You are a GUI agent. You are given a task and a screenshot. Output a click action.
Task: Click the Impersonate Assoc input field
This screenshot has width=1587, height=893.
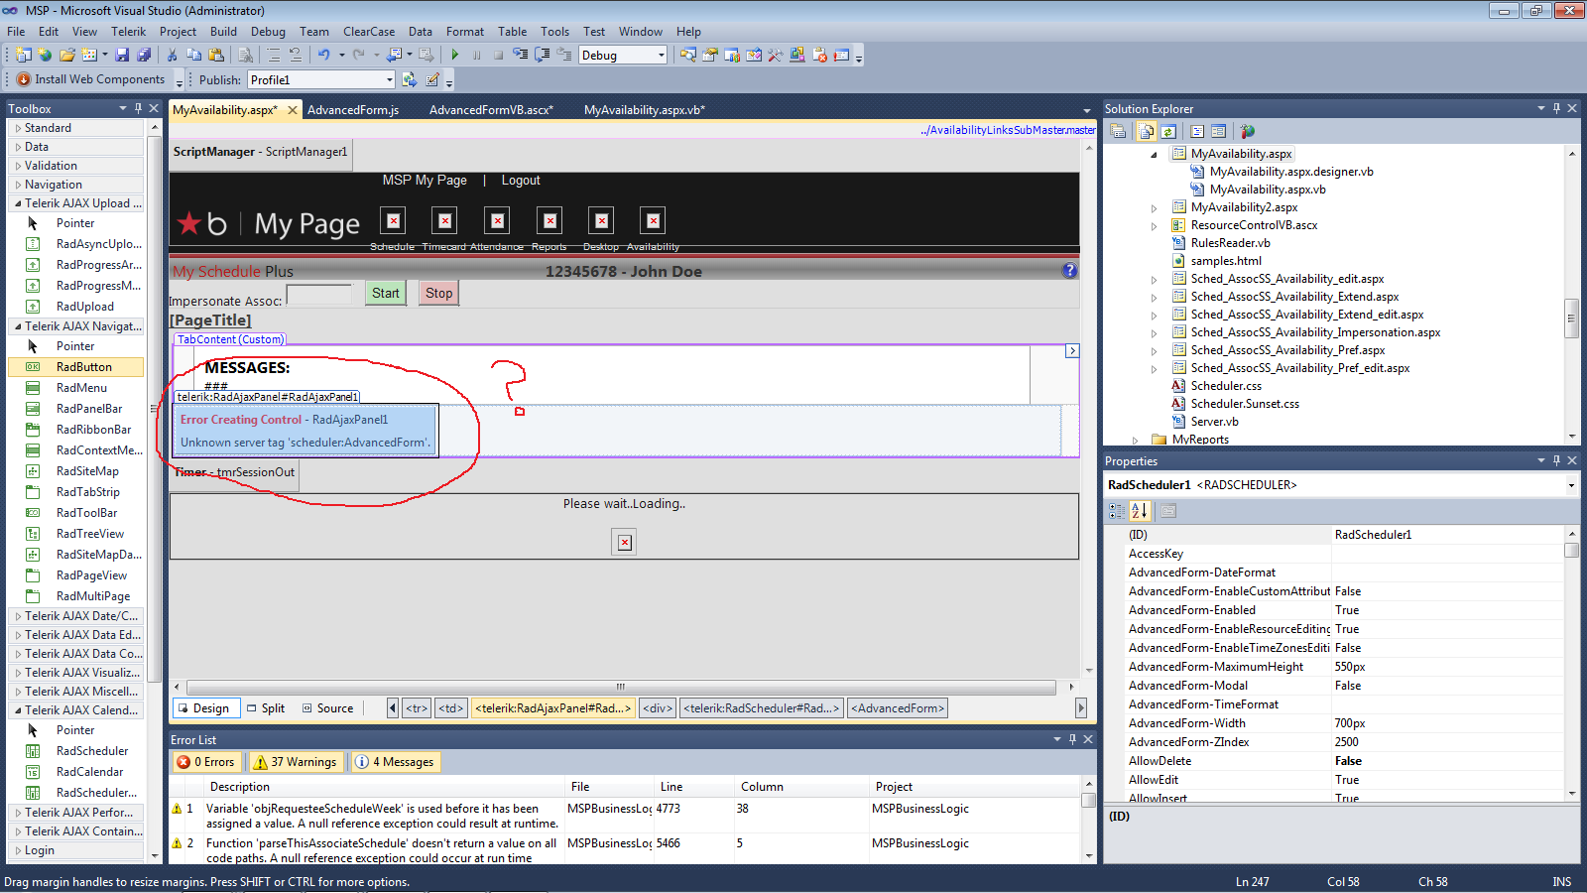coord(319,295)
